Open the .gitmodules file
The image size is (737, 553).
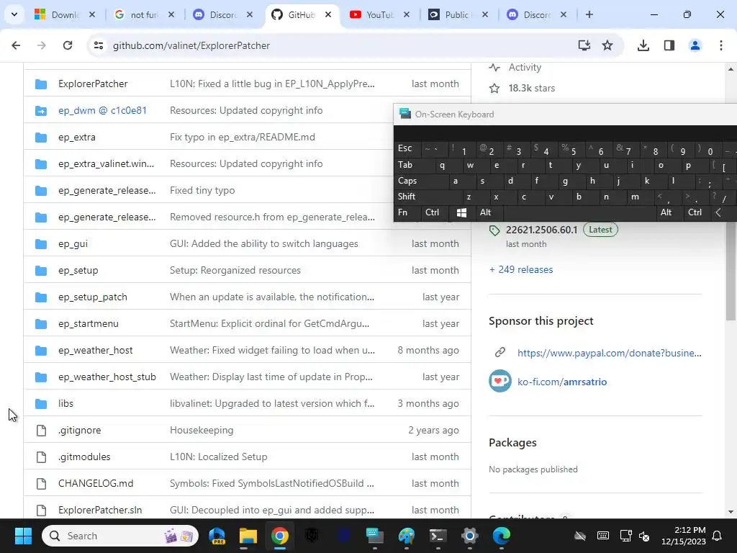click(x=84, y=457)
